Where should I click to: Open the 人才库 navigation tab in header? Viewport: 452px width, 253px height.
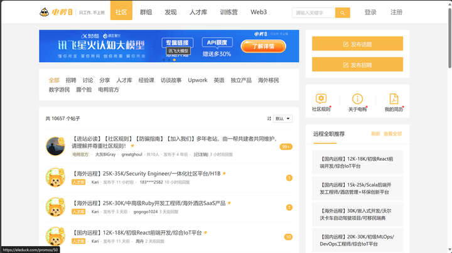(198, 12)
